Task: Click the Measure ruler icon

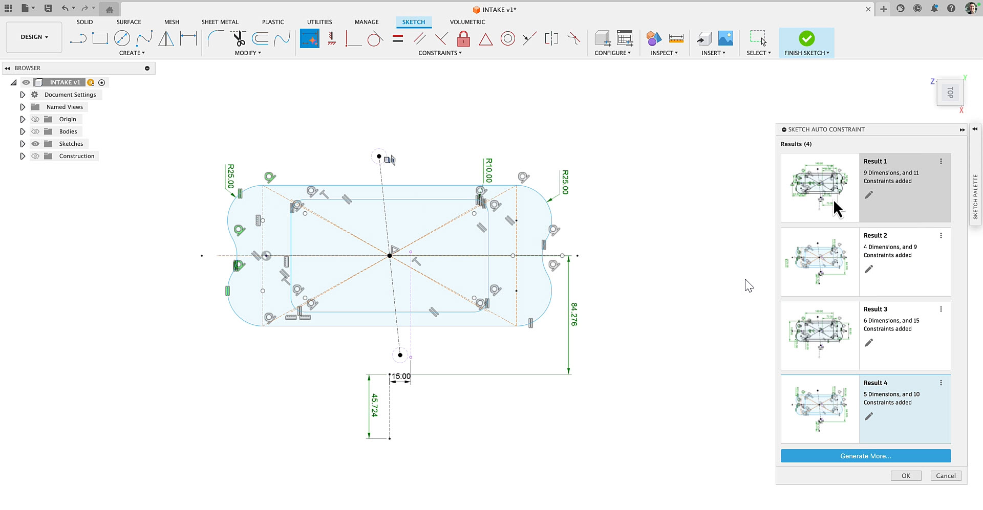Action: [x=676, y=38]
